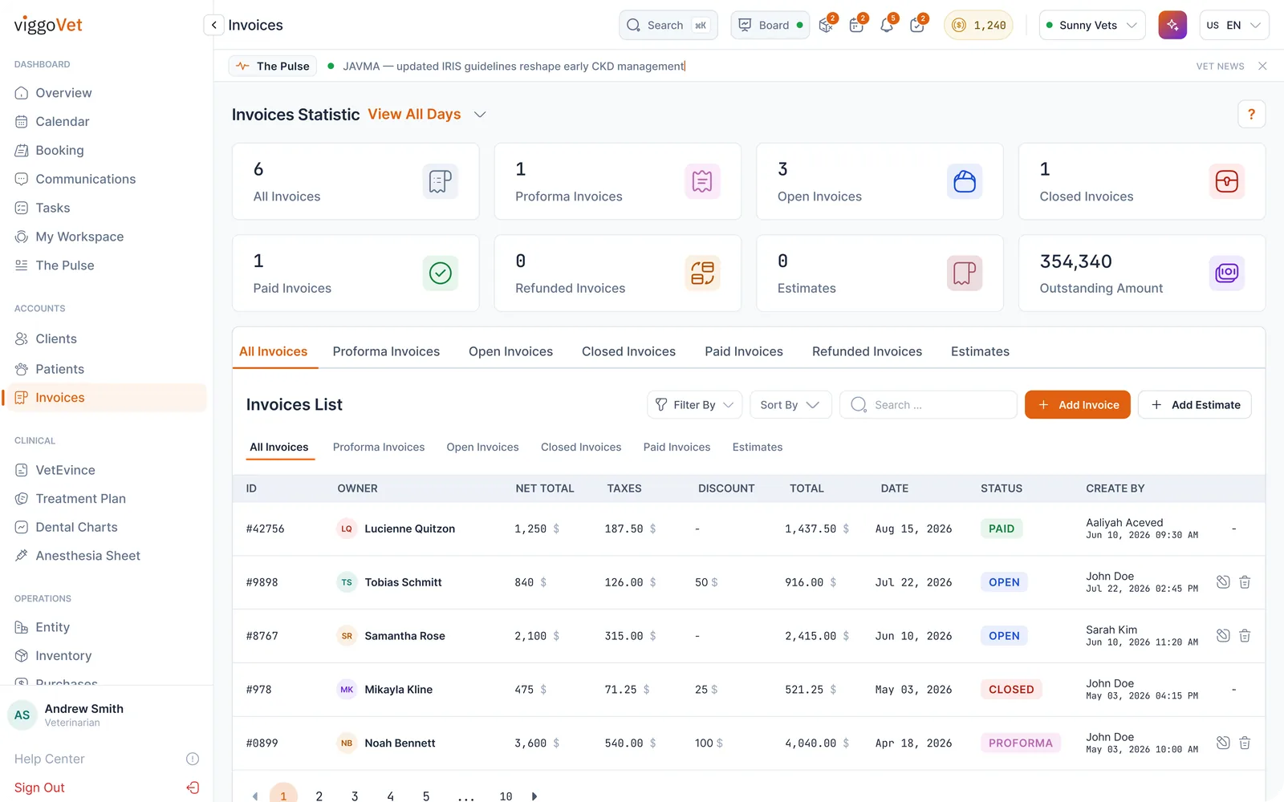1284x802 pixels.
Task: Click owner name Lucienne Quitzon
Action: pos(409,529)
